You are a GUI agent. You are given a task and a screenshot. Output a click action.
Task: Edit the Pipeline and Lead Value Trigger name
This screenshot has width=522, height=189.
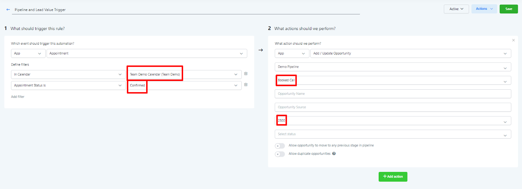tap(186, 10)
